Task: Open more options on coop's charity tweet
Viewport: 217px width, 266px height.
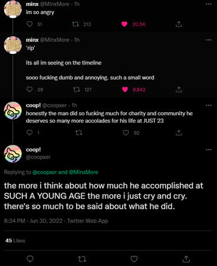Action: 209,105
